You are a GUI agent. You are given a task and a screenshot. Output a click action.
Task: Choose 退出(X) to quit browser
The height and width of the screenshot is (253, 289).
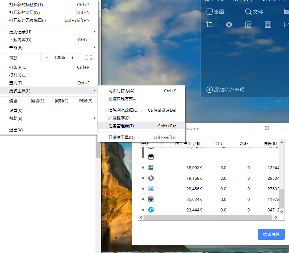tap(49, 130)
